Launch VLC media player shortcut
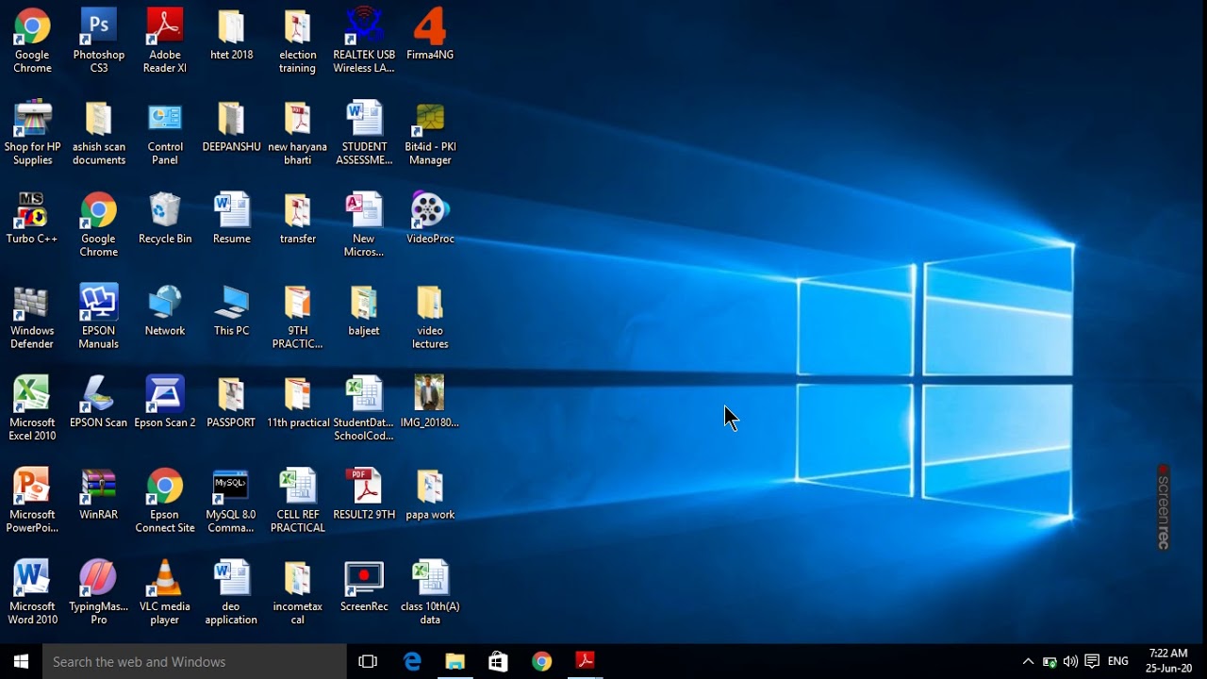Image resolution: width=1207 pixels, height=679 pixels. (x=165, y=592)
